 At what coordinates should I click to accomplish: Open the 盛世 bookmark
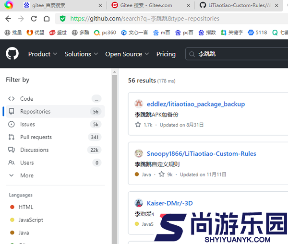(x=58, y=33)
